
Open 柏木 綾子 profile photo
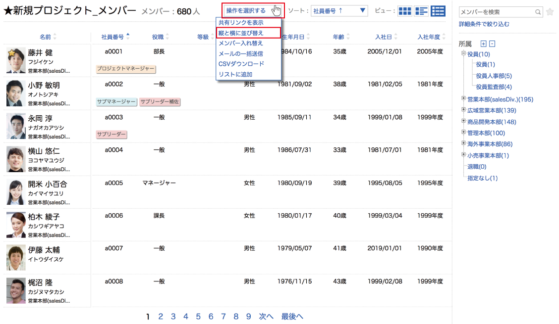click(x=16, y=225)
